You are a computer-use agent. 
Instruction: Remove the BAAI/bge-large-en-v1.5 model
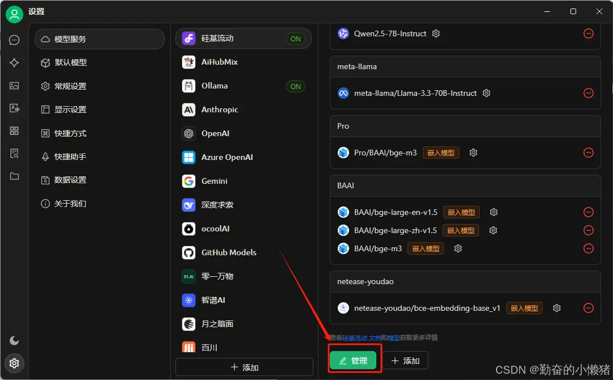coord(589,212)
